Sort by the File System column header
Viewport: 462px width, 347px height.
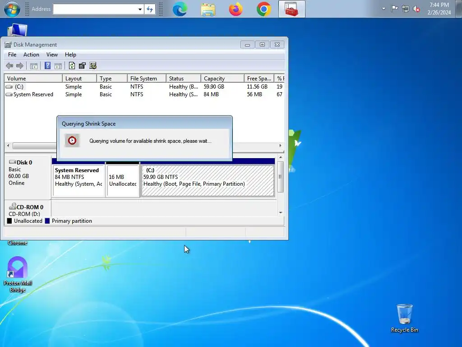(x=147, y=79)
